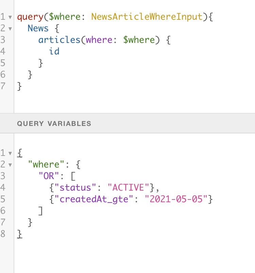
Task: Click the where argument of articles
Action: pyautogui.click(x=99, y=40)
